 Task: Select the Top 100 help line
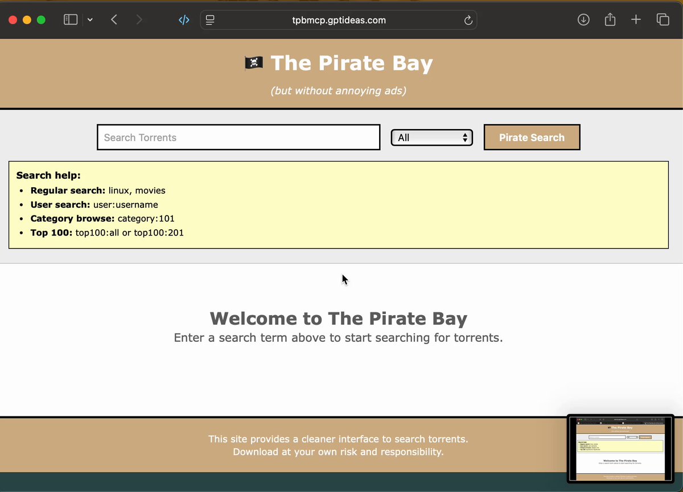(x=107, y=233)
